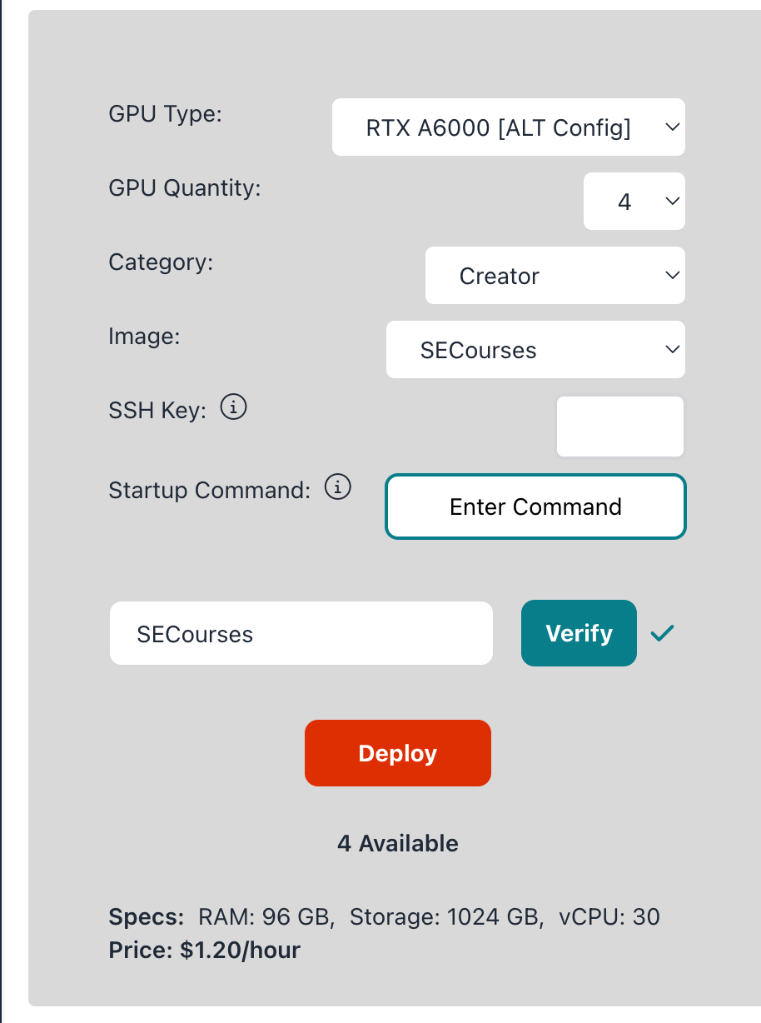Open the Image dropdown showing SECourses
Image resolution: width=761 pixels, height=1023 pixels.
[x=535, y=350]
